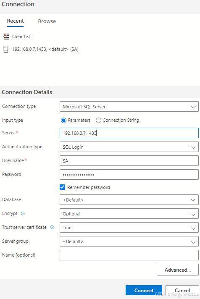The width and height of the screenshot is (200, 299).
Task: Select the recent connection 192.168.0.7,1433 entry
Action: click(x=45, y=49)
